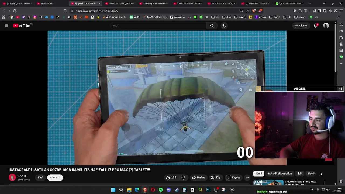Open the browser main hamburger menu
This screenshot has width=345, height=194.
tap(341, 11)
